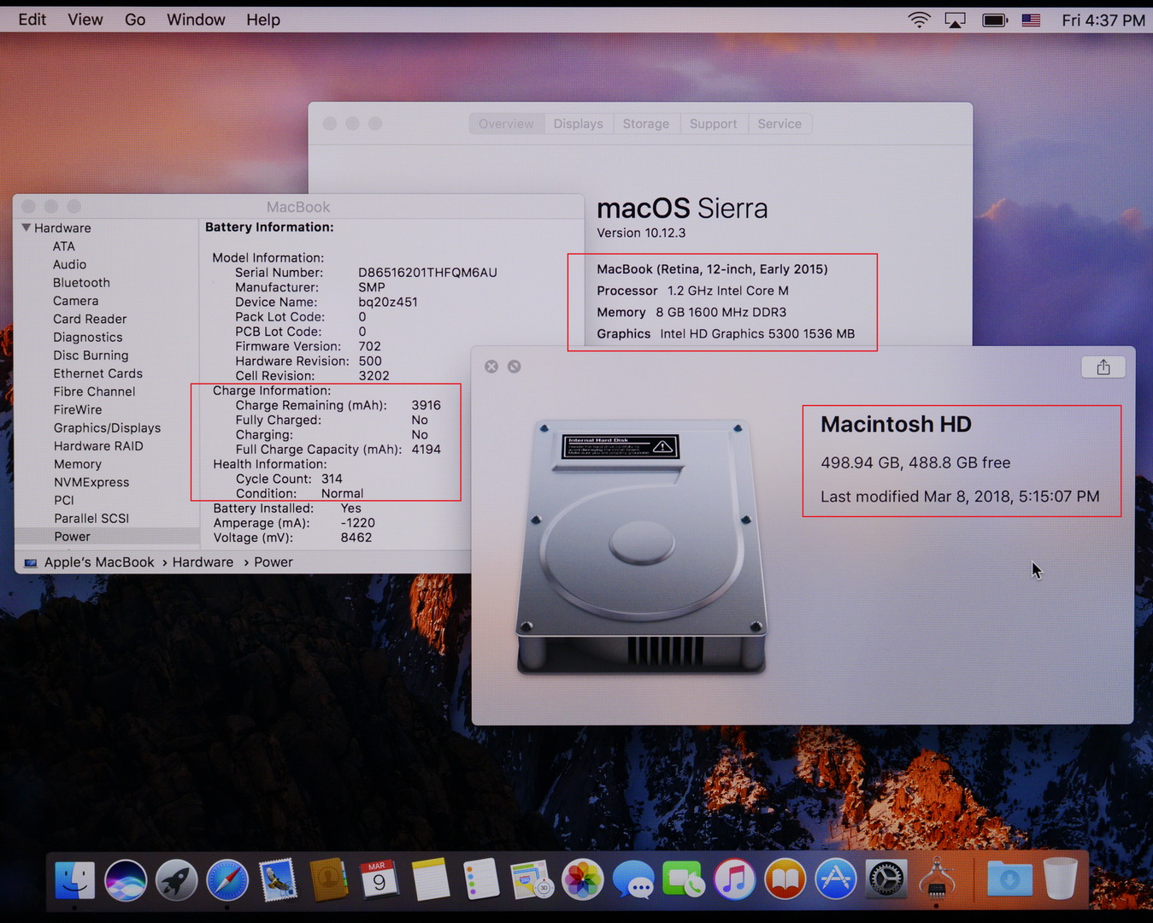Open App Store icon in Dock

(x=836, y=879)
